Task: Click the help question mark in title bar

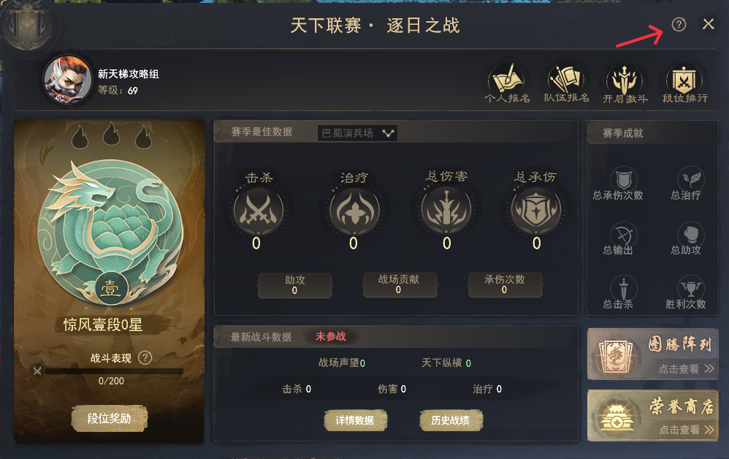Action: (x=679, y=24)
